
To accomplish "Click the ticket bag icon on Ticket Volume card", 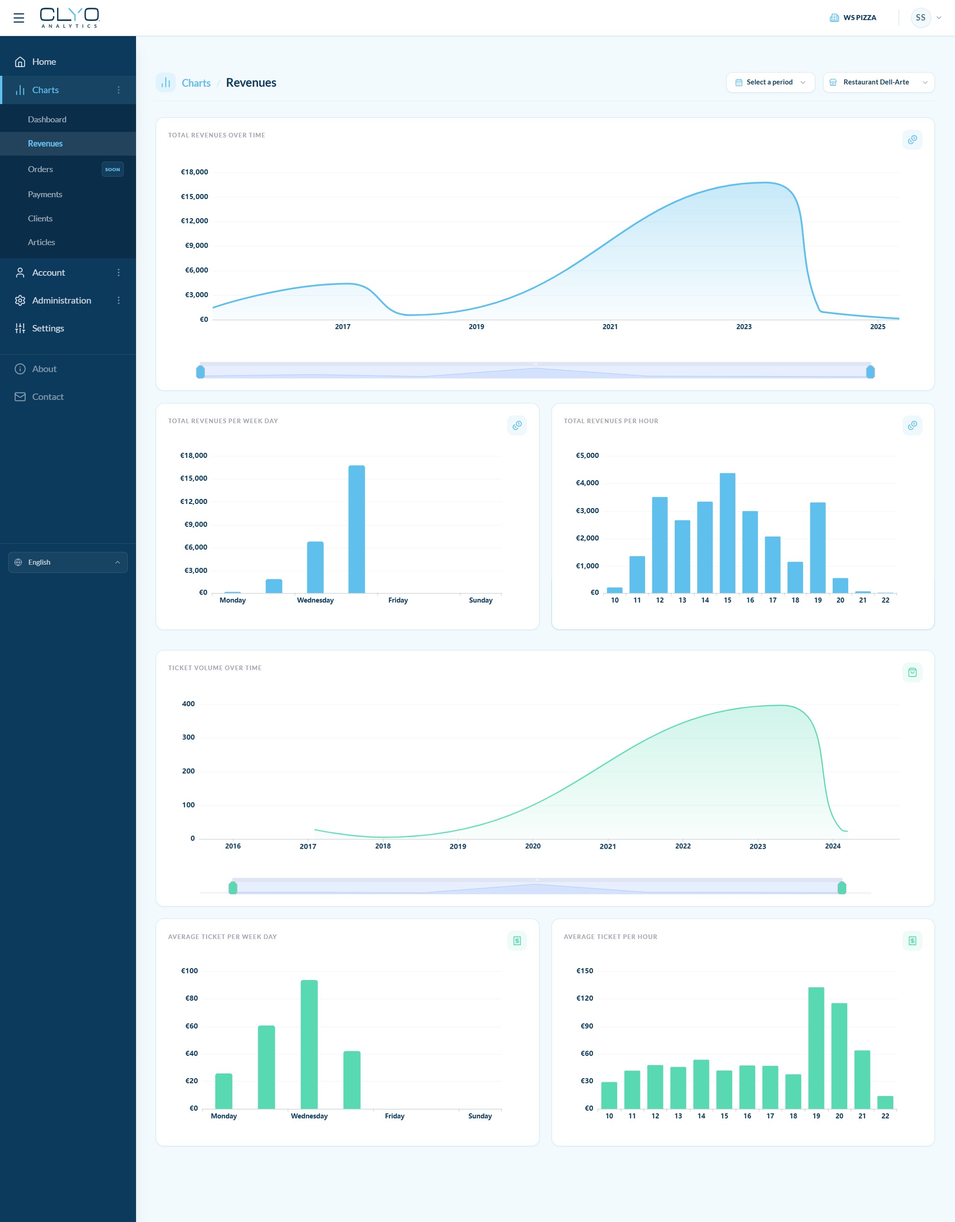I will click(x=912, y=672).
